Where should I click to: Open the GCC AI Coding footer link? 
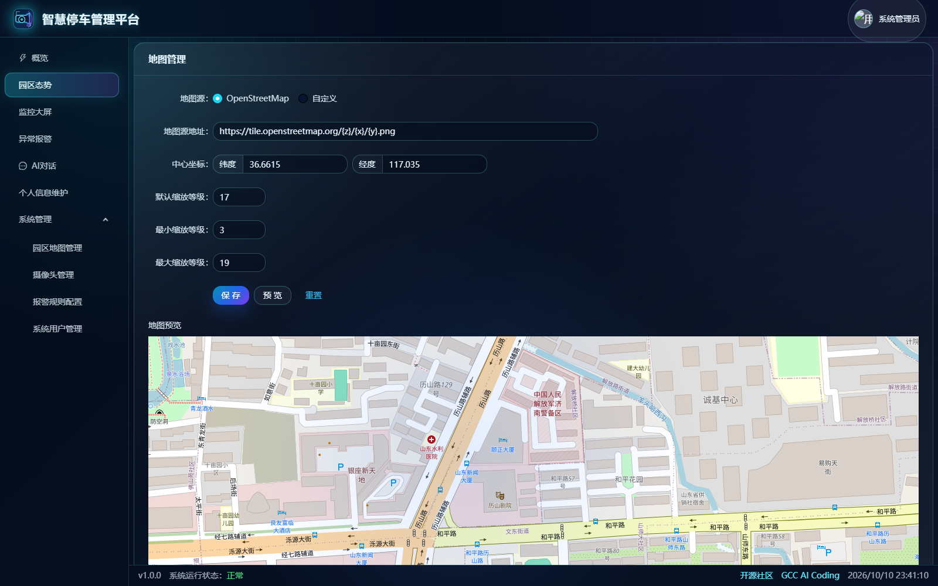click(810, 575)
